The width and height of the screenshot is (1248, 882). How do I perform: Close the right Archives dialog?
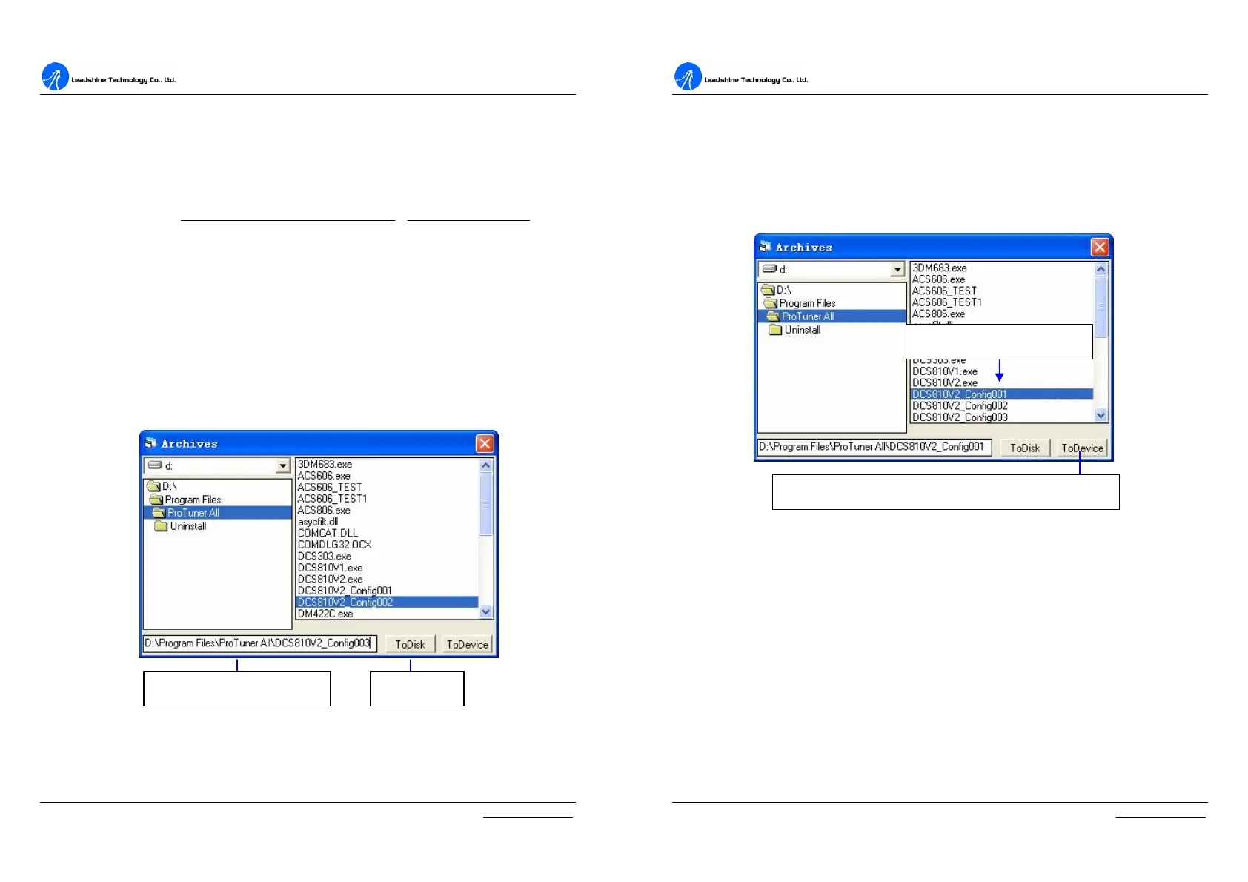click(1100, 247)
